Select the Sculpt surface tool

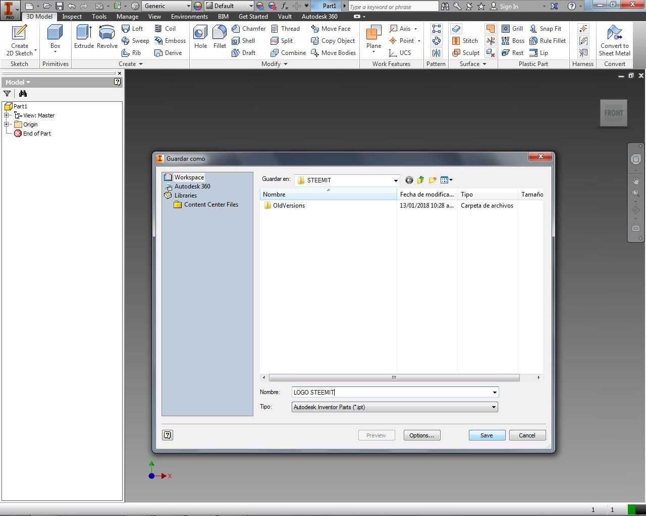[x=465, y=53]
